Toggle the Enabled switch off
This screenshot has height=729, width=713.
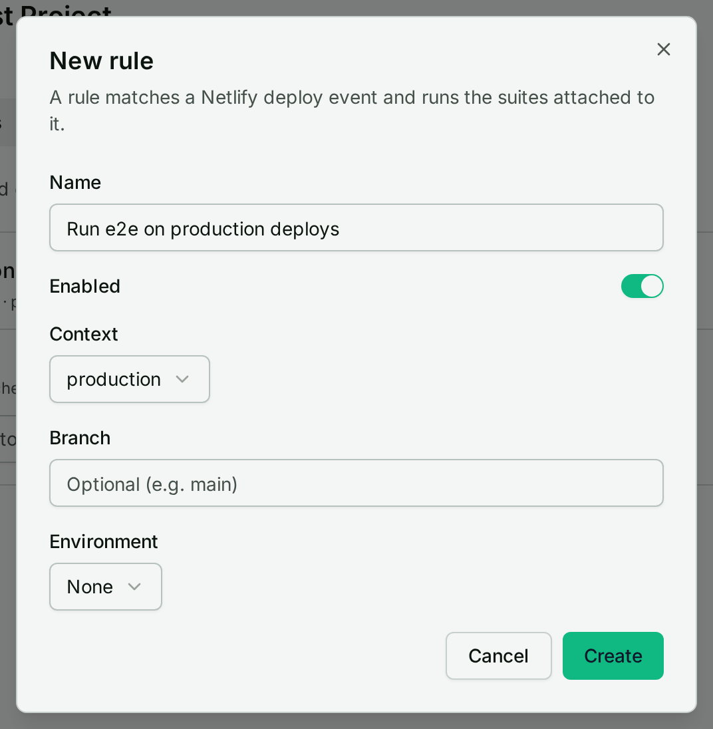(642, 286)
